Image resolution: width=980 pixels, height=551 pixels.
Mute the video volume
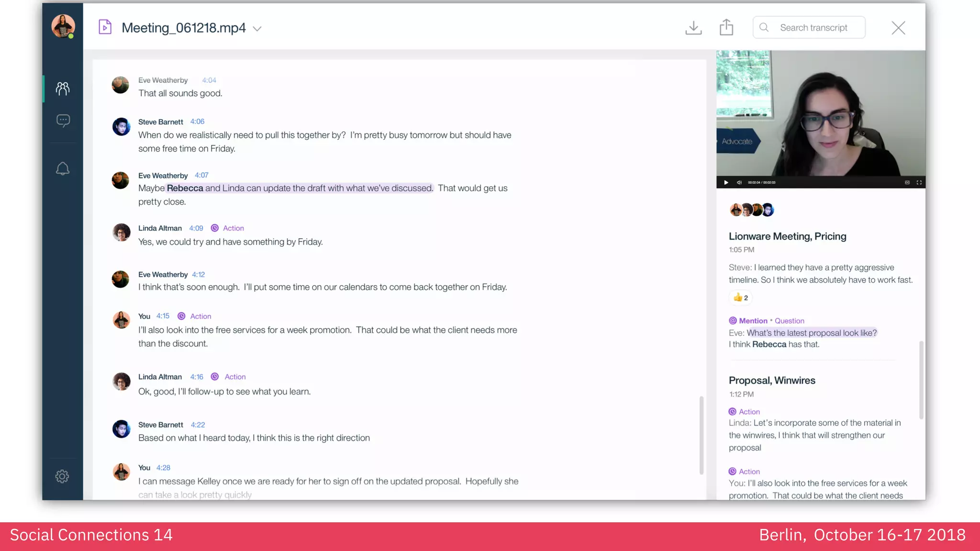[739, 182]
